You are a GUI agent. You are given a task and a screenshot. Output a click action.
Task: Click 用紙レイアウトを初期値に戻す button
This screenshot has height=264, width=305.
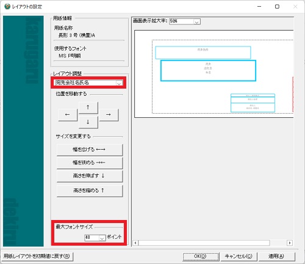point(37,256)
